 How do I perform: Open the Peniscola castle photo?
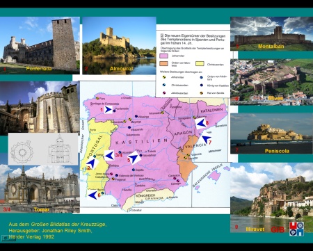click(x=271, y=133)
